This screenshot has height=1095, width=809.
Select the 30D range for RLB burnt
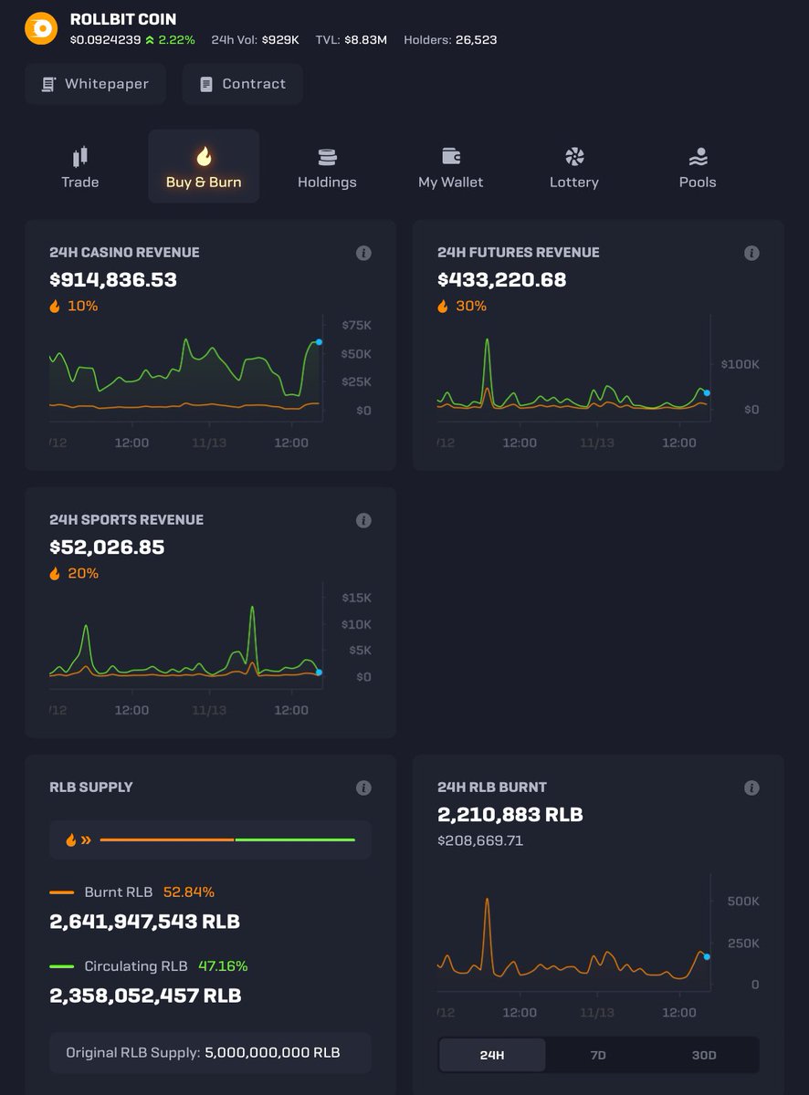click(x=704, y=1055)
